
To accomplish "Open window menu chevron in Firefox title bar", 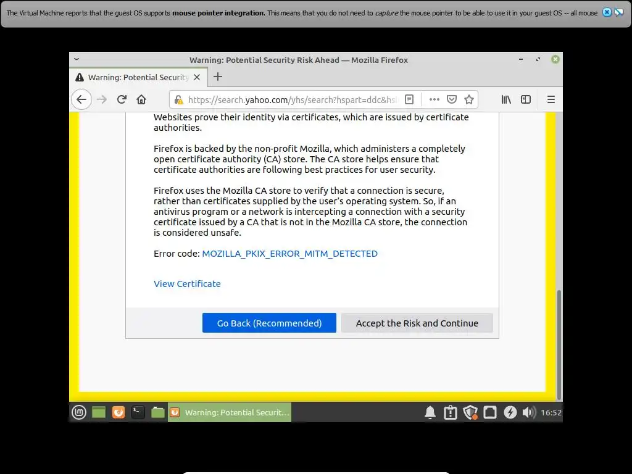I will click(x=77, y=59).
